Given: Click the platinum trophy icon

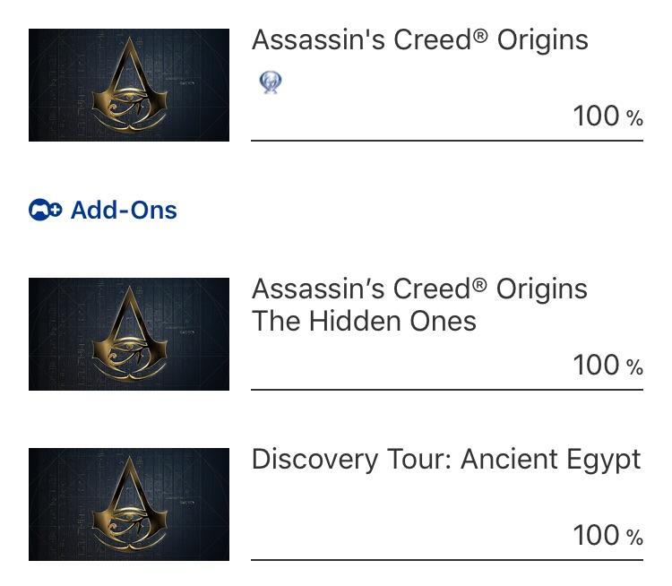Looking at the screenshot, I should tap(270, 83).
